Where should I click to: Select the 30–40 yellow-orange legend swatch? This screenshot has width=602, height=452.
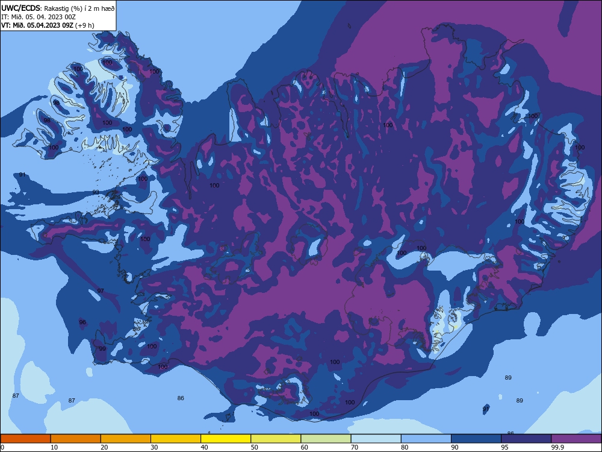176,439
